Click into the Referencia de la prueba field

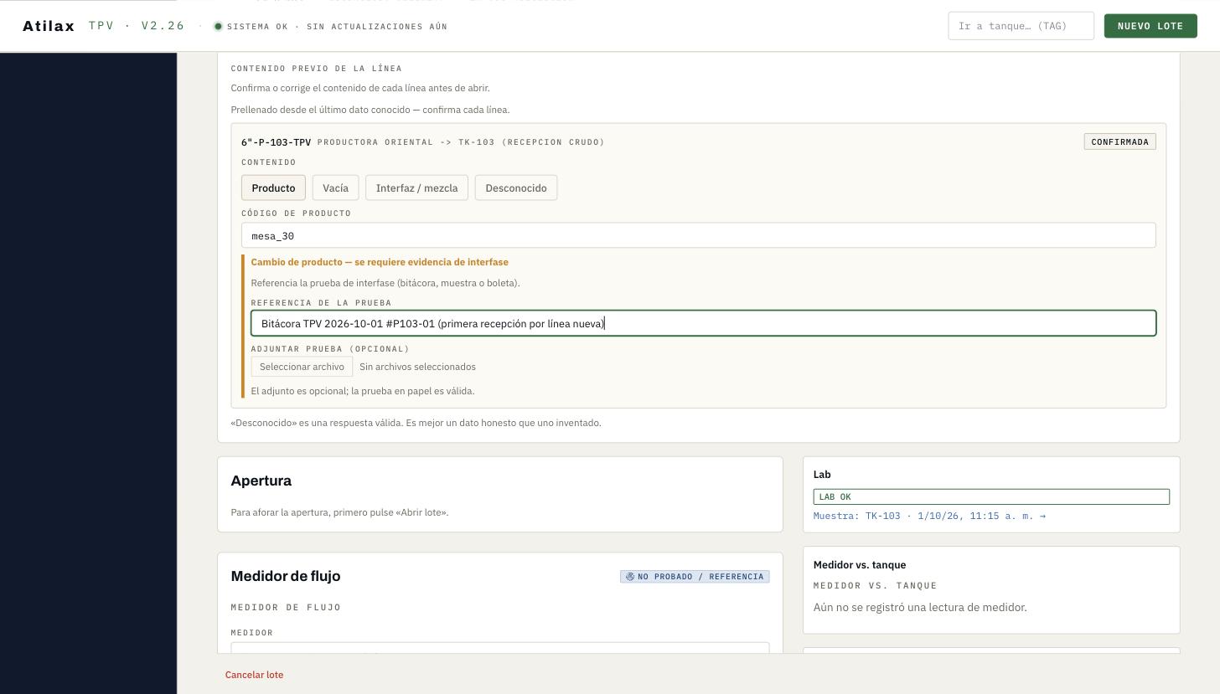tap(703, 323)
